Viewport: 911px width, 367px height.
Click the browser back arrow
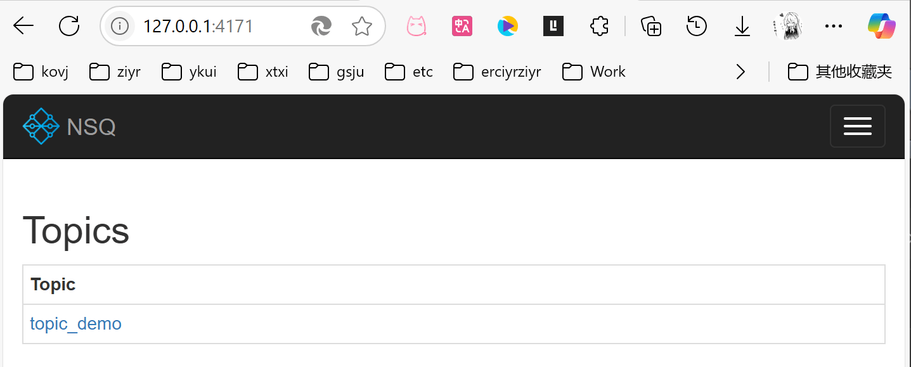tap(23, 26)
